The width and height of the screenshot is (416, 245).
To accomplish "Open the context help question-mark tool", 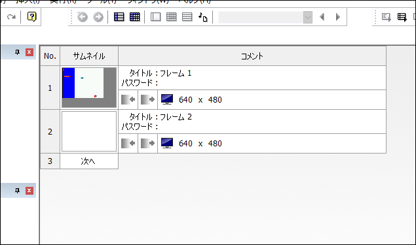I will 32,17.
